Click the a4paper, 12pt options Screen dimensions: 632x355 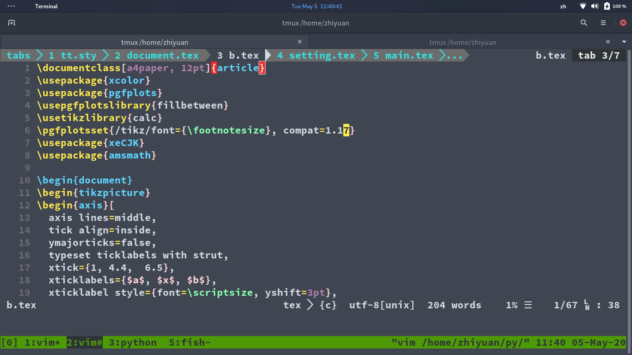166,68
